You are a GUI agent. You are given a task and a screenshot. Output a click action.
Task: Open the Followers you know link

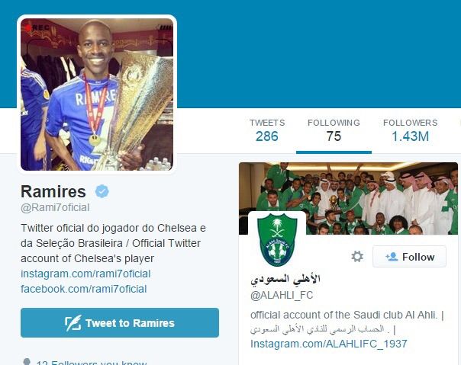point(92,362)
